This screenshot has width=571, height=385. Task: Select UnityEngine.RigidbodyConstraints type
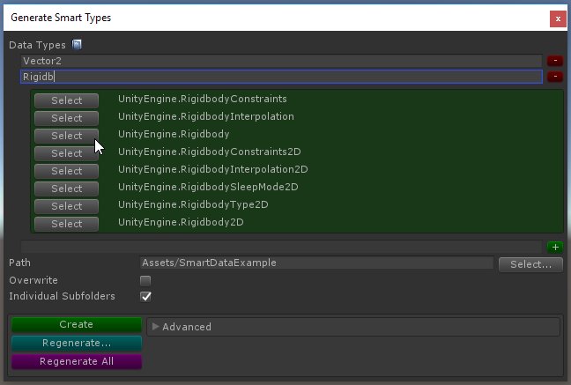coord(67,100)
